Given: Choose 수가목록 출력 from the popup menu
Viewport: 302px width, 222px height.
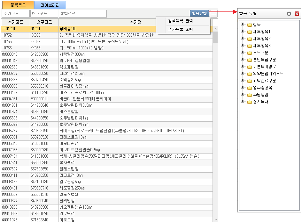Looking at the screenshot, I should click(182, 30).
